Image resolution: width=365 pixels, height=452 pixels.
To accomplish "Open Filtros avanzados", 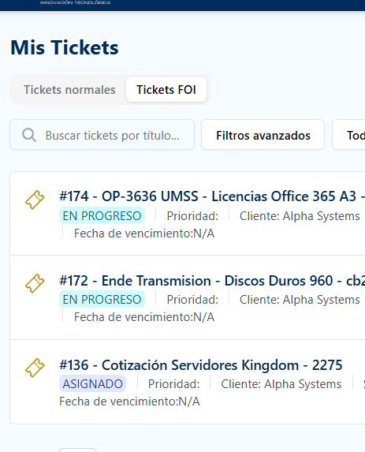I will (x=263, y=135).
